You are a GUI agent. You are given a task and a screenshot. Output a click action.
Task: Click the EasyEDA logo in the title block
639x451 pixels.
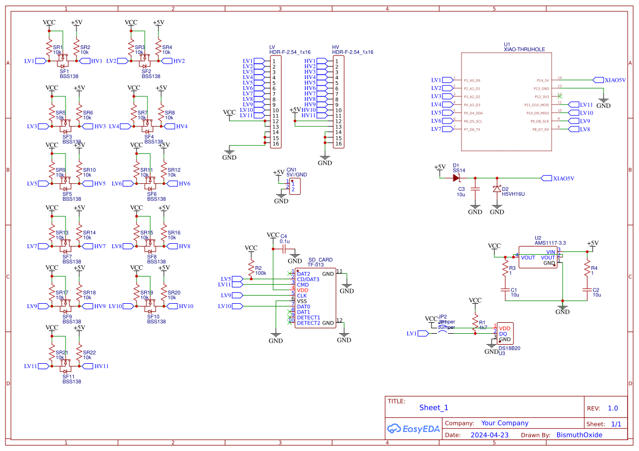pos(413,429)
